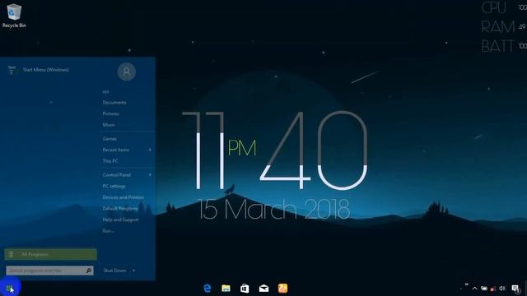Click the volume speaker tray icon

[x=502, y=289]
